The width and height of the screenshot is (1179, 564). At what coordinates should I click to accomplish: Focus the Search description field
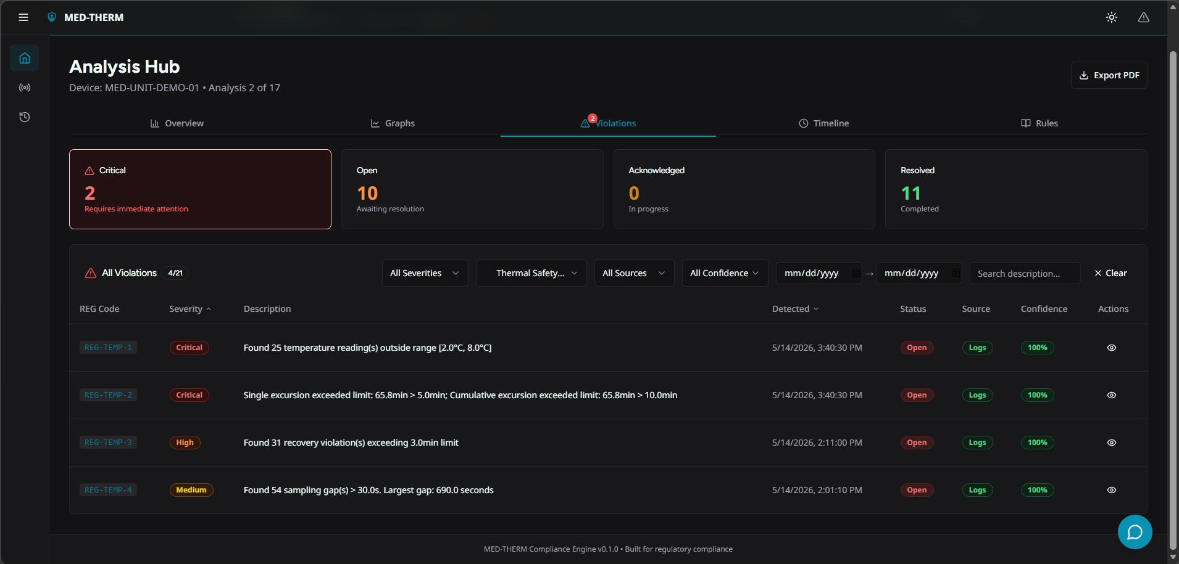point(1025,273)
